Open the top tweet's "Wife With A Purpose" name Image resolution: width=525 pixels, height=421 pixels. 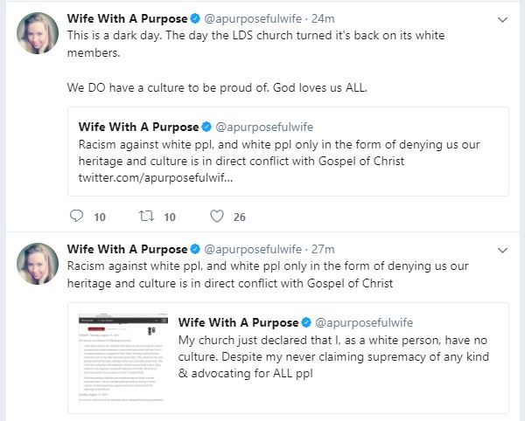click(126, 18)
